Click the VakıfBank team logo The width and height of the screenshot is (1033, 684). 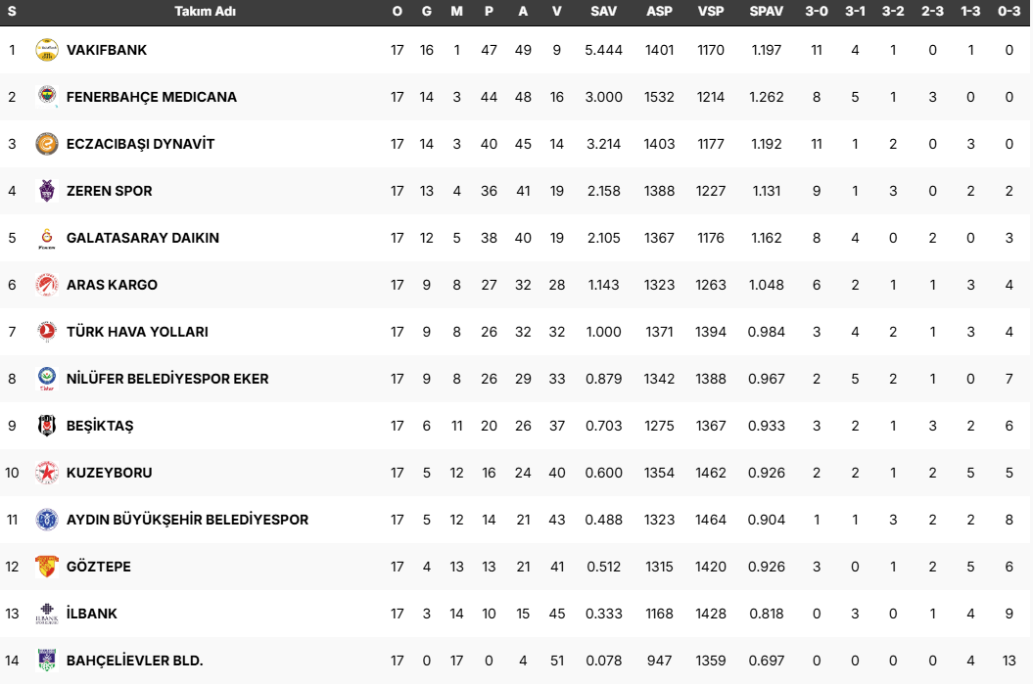tap(47, 50)
